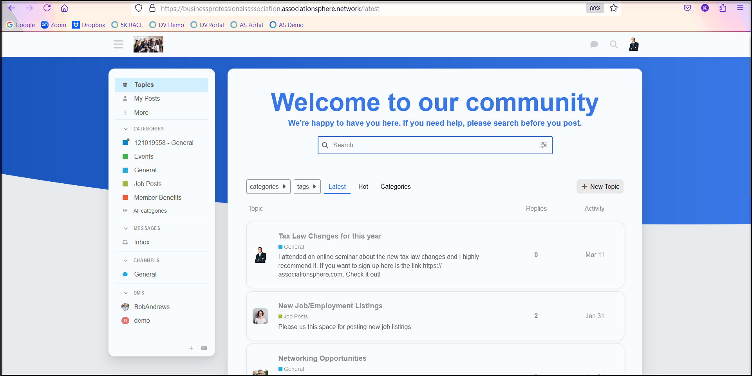752x376 pixels.
Task: Click the Pocket save icon
Action: coord(687,8)
